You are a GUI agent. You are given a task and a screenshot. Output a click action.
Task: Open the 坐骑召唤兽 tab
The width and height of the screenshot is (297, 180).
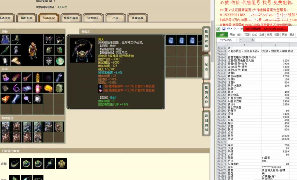tap(71, 18)
